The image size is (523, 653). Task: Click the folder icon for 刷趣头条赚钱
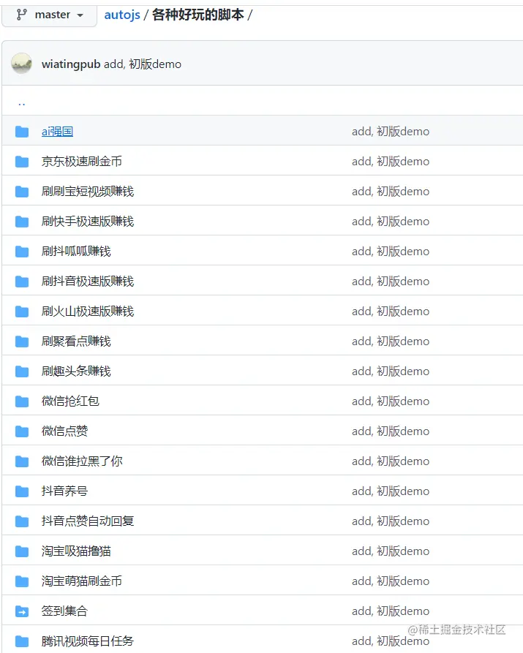[22, 371]
